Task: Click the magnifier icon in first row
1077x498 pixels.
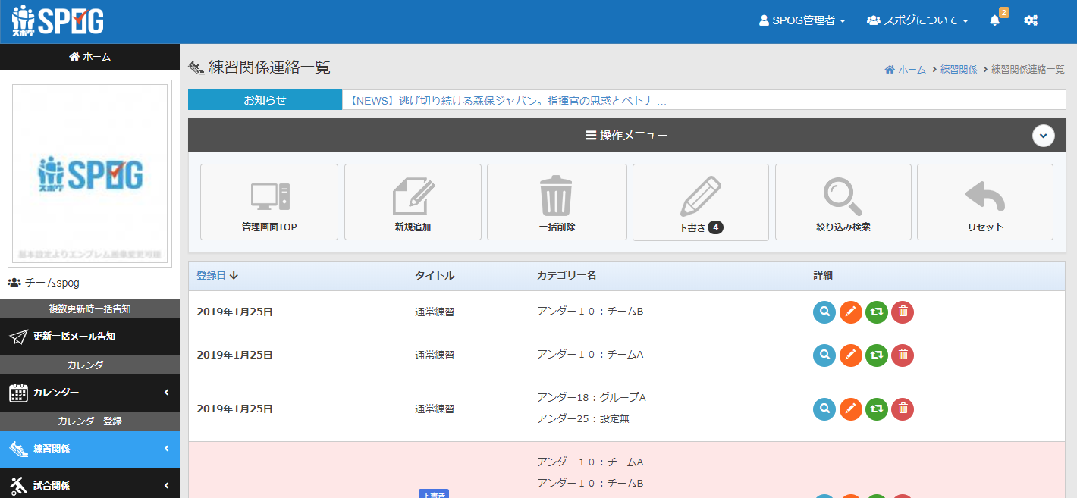Action: tap(824, 312)
